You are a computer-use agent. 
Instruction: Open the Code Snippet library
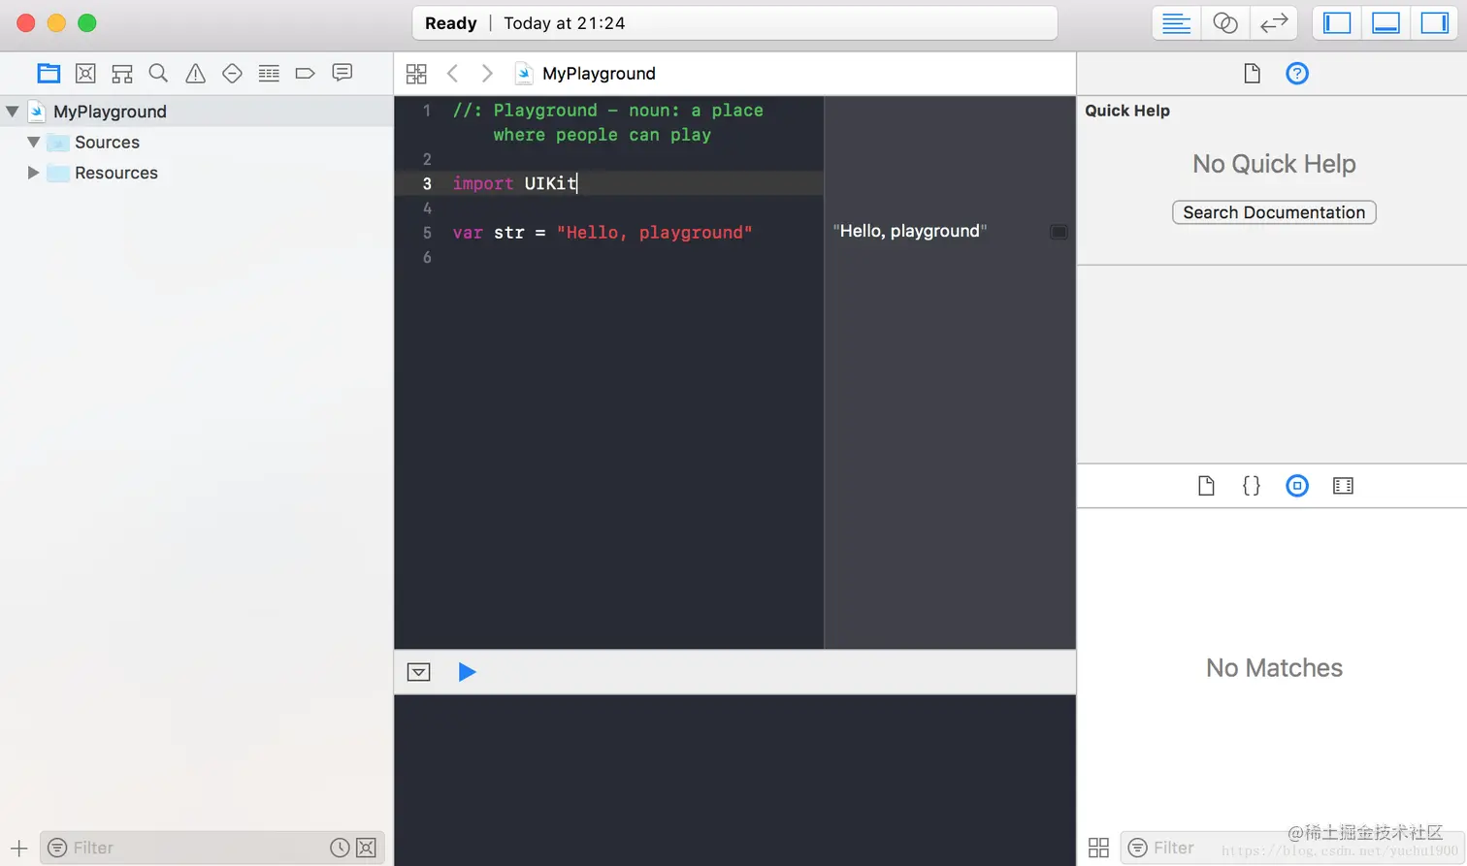(x=1252, y=486)
